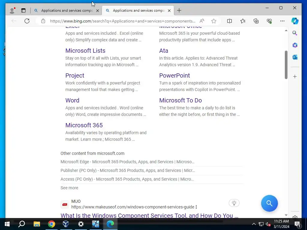Viewport: 307px width, 230px height.
Task: Click the address bar URL field
Action: (123, 21)
